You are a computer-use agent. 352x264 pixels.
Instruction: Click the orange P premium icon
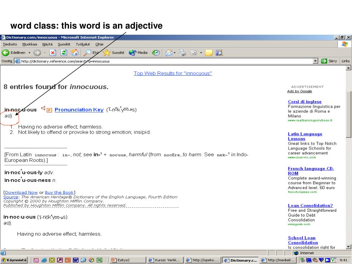[x=49, y=110]
